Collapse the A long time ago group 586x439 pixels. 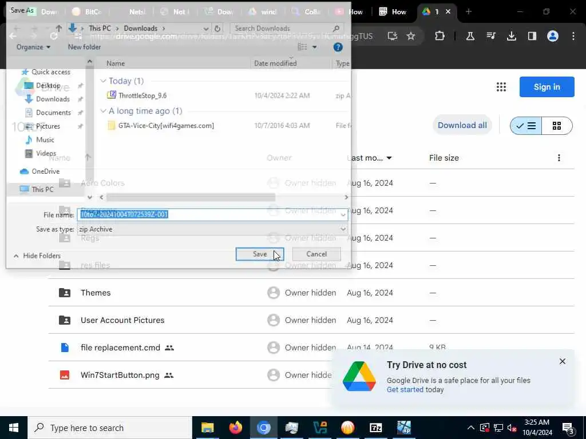point(104,111)
